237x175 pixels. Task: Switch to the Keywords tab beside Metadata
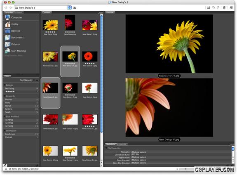pos(122,144)
